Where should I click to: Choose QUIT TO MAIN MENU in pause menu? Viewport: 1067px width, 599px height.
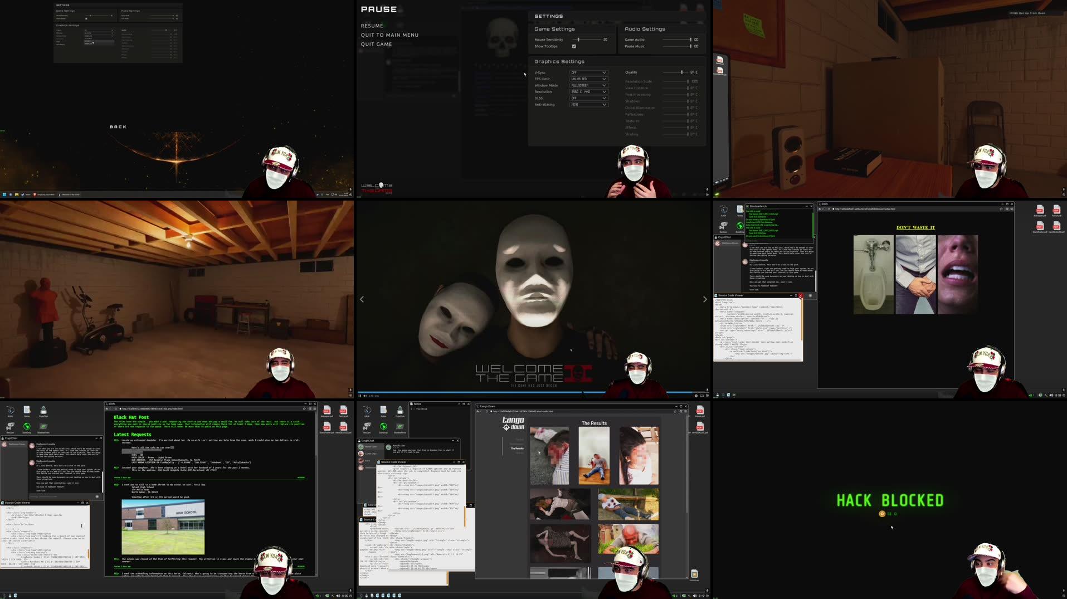(390, 35)
